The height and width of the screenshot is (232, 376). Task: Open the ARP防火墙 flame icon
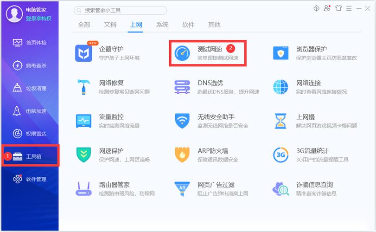pyautogui.click(x=182, y=155)
